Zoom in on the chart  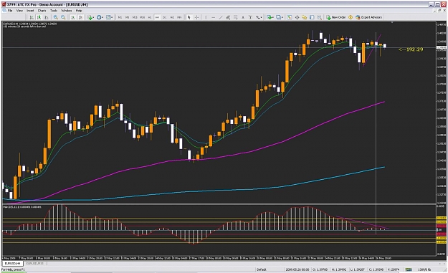(56, 17)
